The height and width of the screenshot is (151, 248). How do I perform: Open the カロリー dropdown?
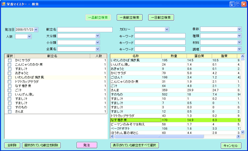point(167,29)
